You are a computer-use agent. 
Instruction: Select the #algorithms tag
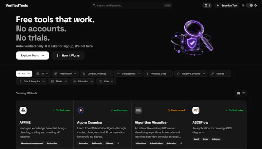tap(141, 143)
